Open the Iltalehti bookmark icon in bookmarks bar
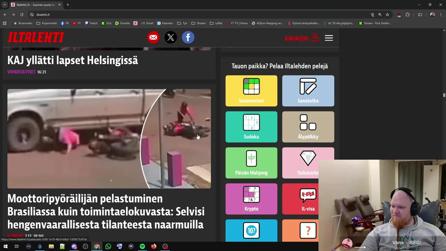Image resolution: width=446 pixels, height=251 pixels. pyautogui.click(x=135, y=23)
